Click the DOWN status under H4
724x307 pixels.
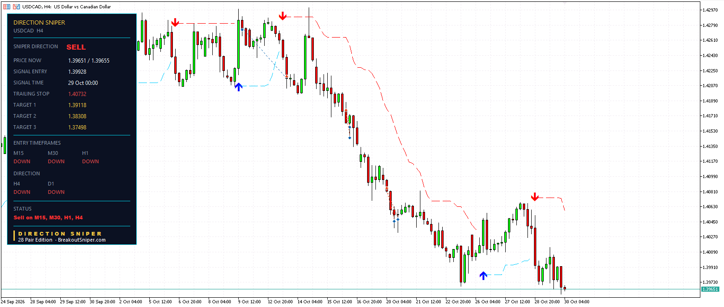[x=22, y=192]
